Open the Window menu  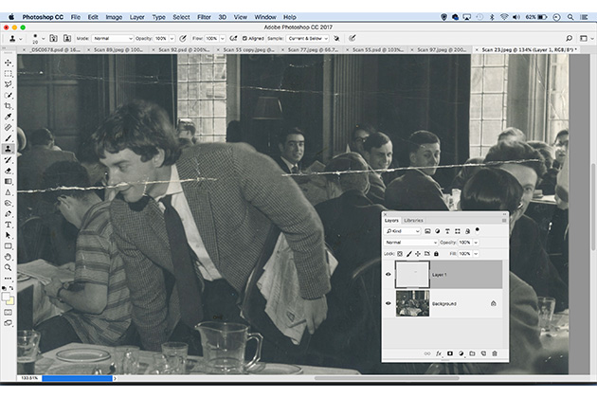(x=265, y=17)
